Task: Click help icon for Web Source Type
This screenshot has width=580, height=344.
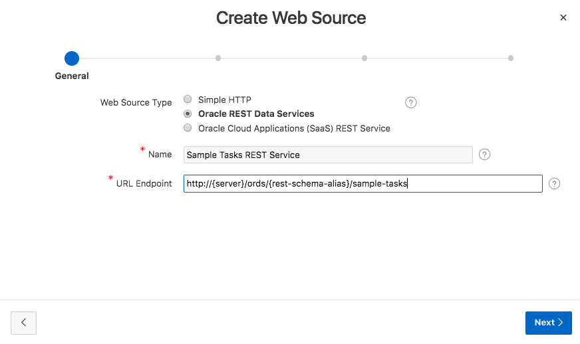Action: tap(411, 102)
